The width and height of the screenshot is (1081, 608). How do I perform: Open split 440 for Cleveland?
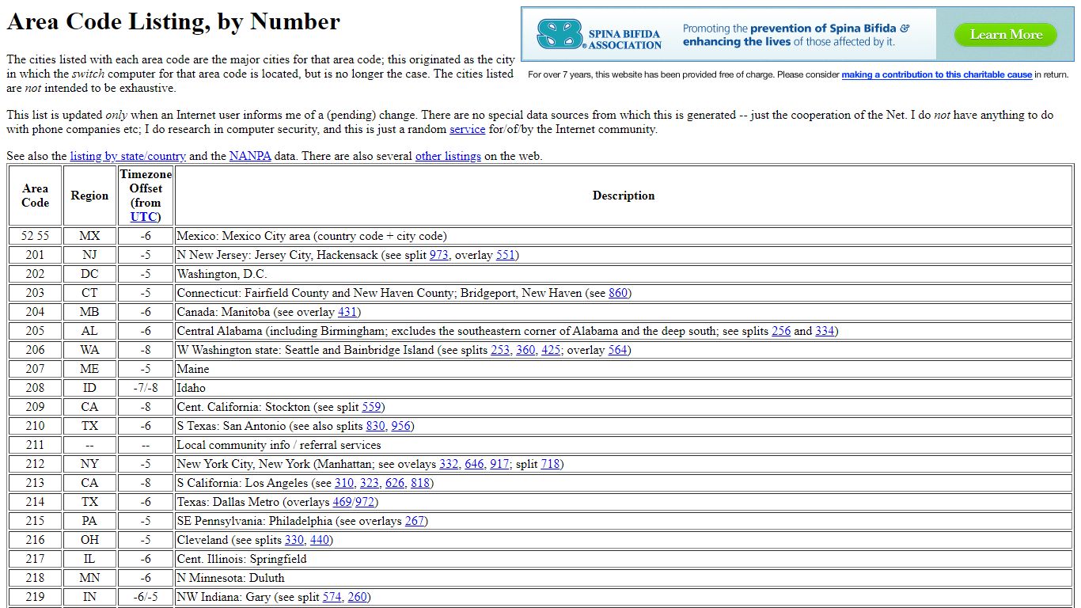click(x=320, y=540)
